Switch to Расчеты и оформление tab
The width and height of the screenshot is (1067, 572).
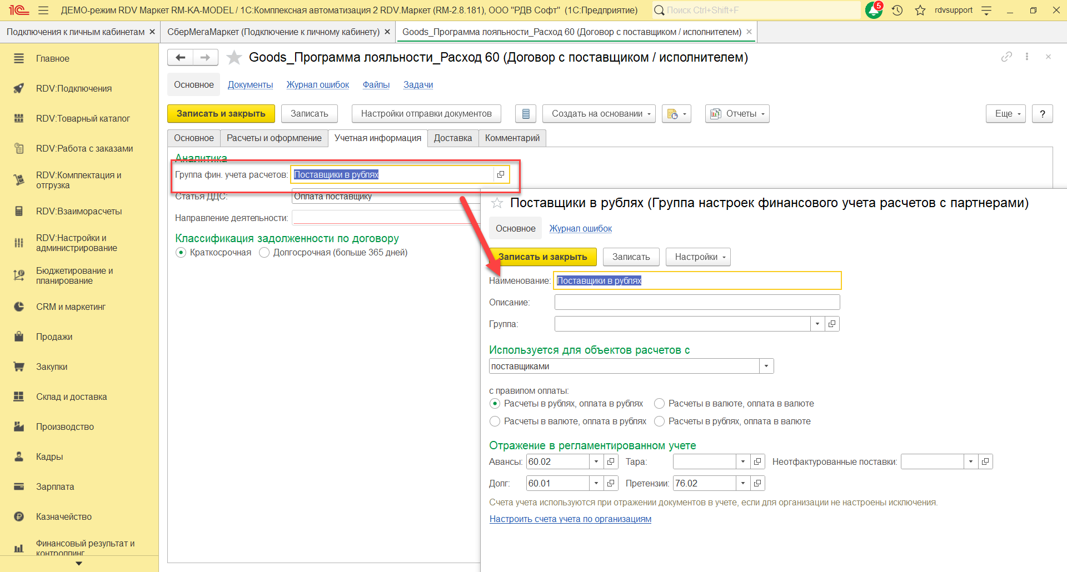click(274, 138)
